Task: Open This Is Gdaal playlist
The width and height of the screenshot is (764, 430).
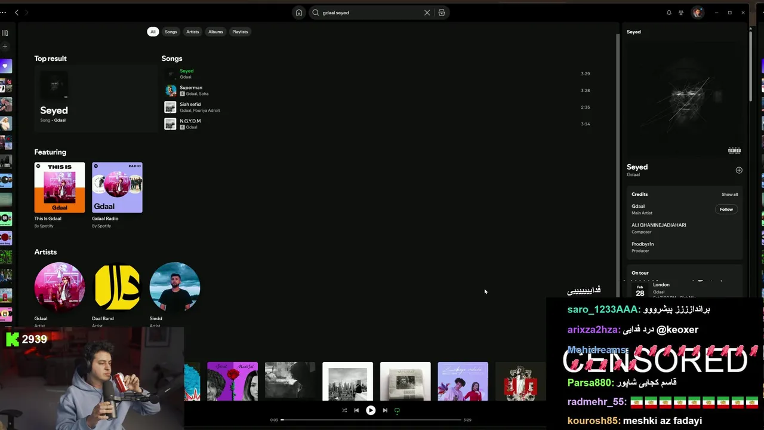Action: click(60, 195)
